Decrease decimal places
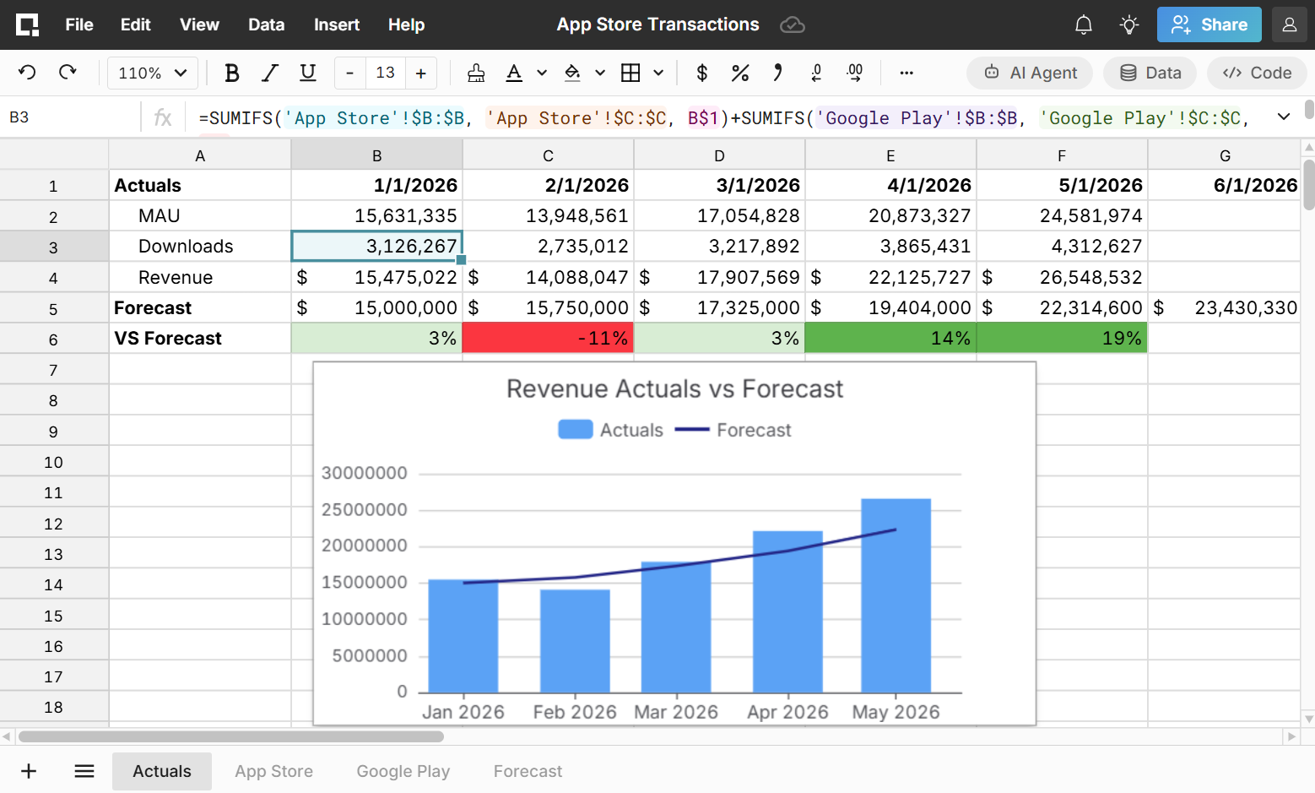This screenshot has height=793, width=1315. [816, 73]
